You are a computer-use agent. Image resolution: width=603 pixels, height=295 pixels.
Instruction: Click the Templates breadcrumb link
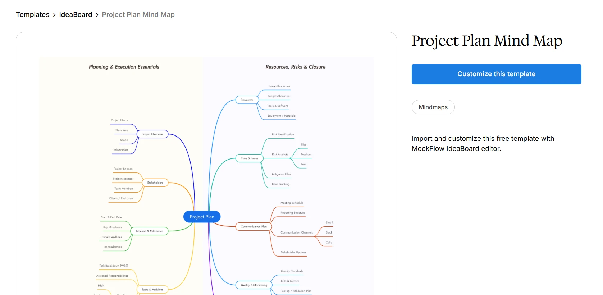pos(33,15)
